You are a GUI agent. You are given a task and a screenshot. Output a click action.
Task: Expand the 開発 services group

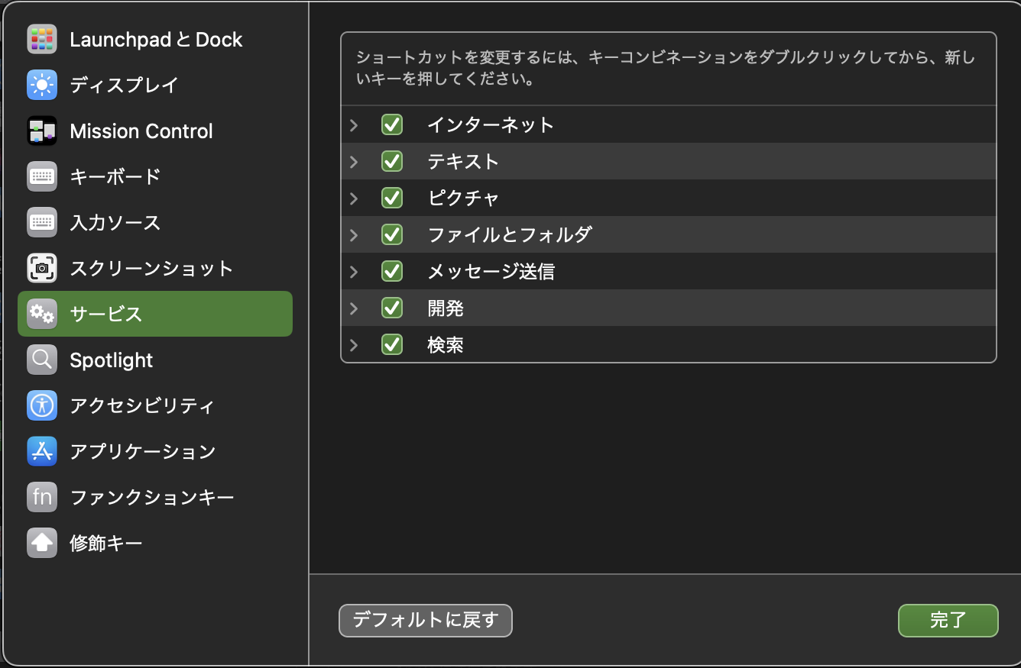(354, 308)
